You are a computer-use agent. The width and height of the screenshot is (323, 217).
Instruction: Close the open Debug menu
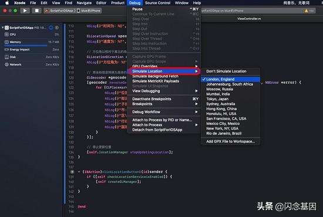pos(134,3)
